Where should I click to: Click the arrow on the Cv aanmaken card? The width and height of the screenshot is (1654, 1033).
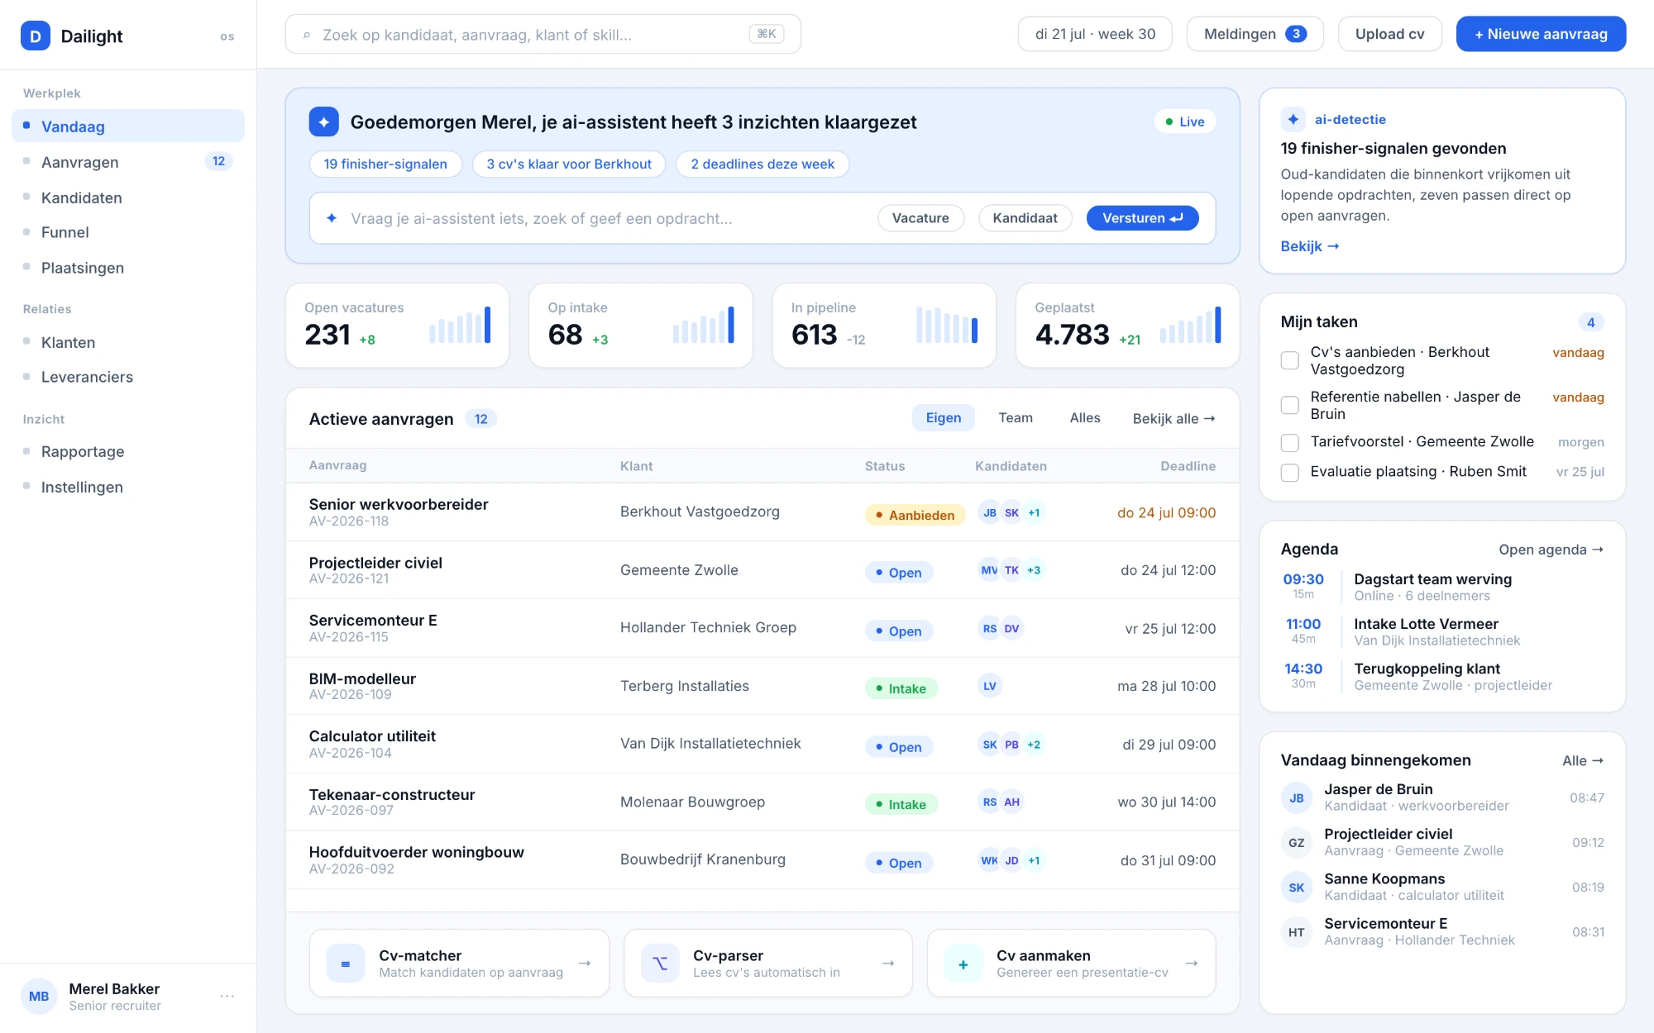click(x=1192, y=963)
